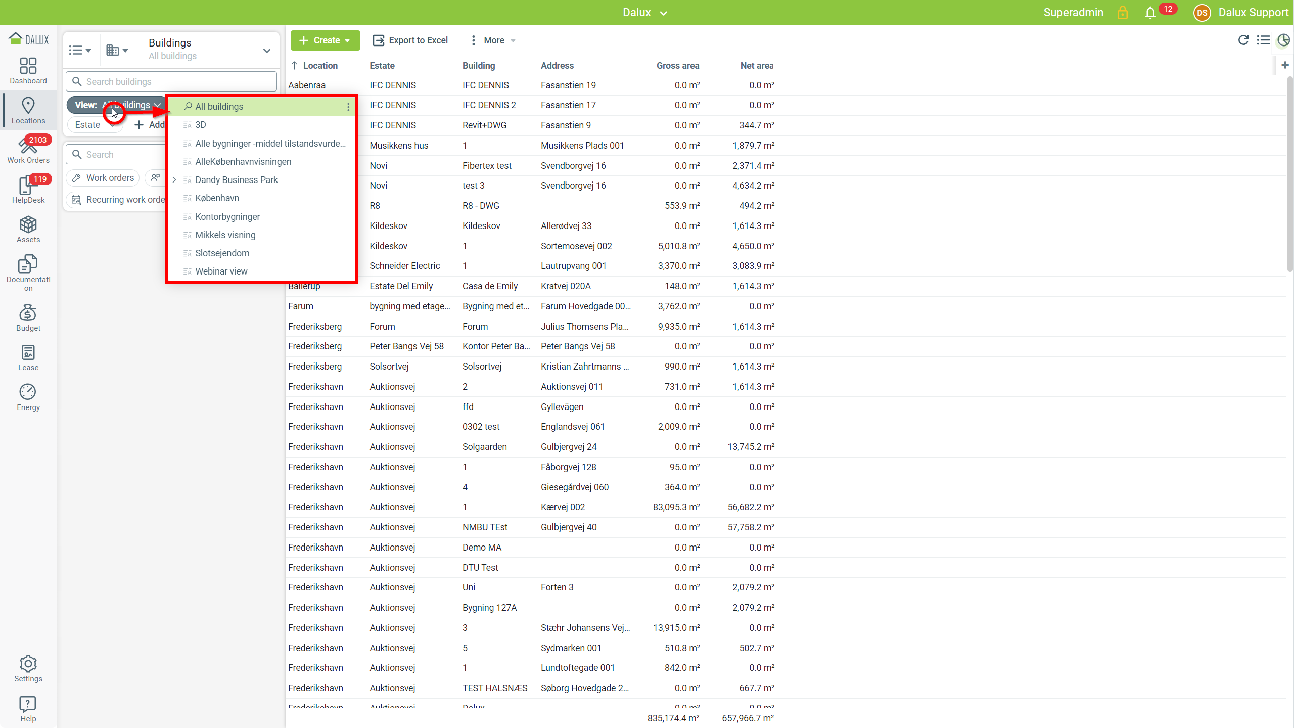Screen dimensions: 1294x728
Task: Open Help in the sidebar
Action: point(28,709)
